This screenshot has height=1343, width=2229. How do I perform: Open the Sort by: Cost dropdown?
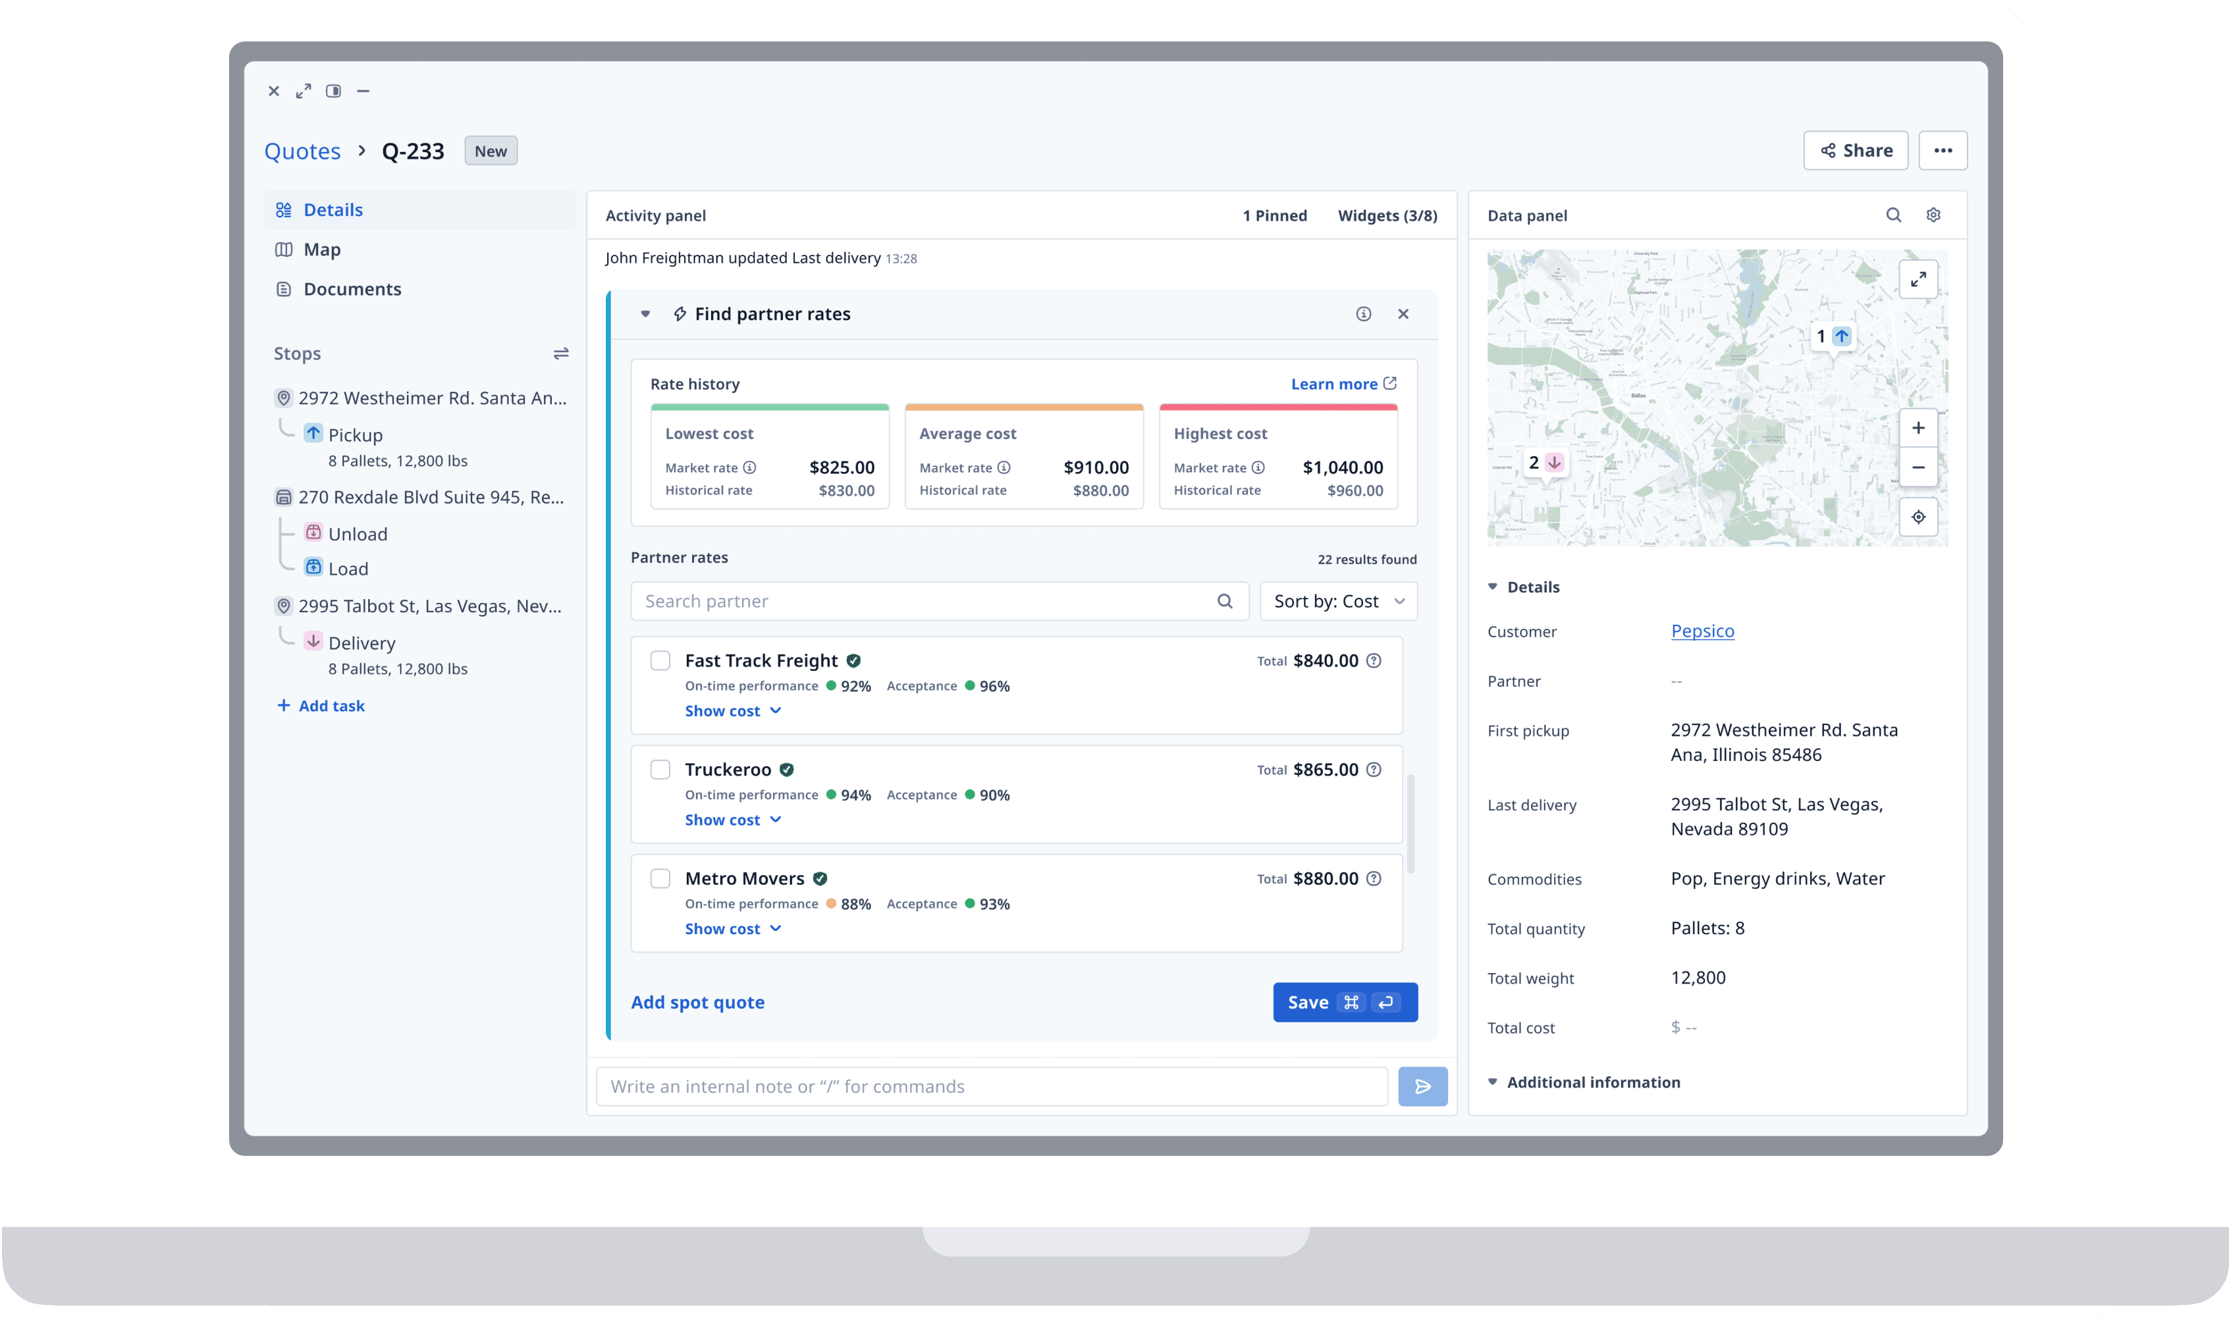(x=1338, y=602)
